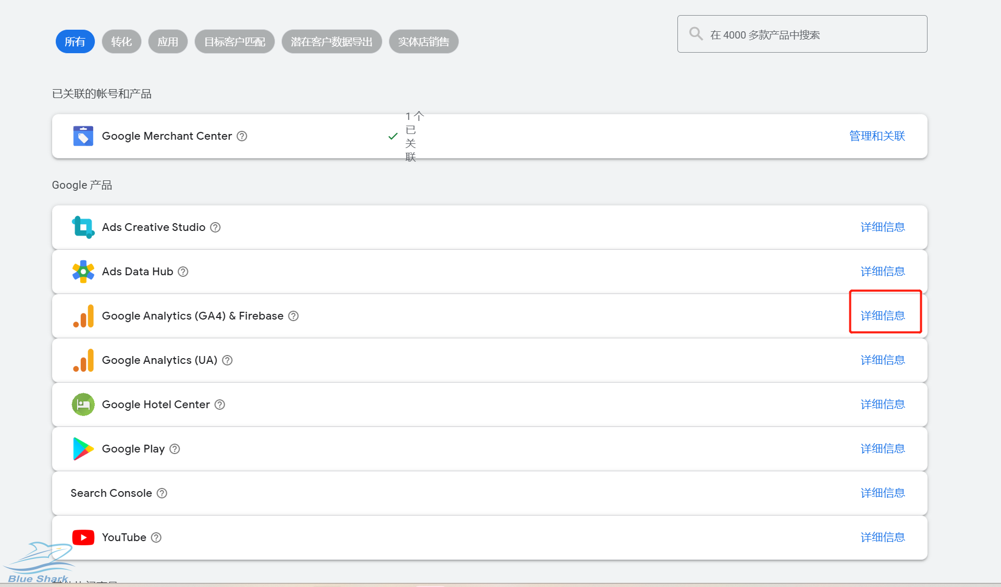
Task: Open 详细信息 for Google Analytics (UA)
Action: pos(883,360)
